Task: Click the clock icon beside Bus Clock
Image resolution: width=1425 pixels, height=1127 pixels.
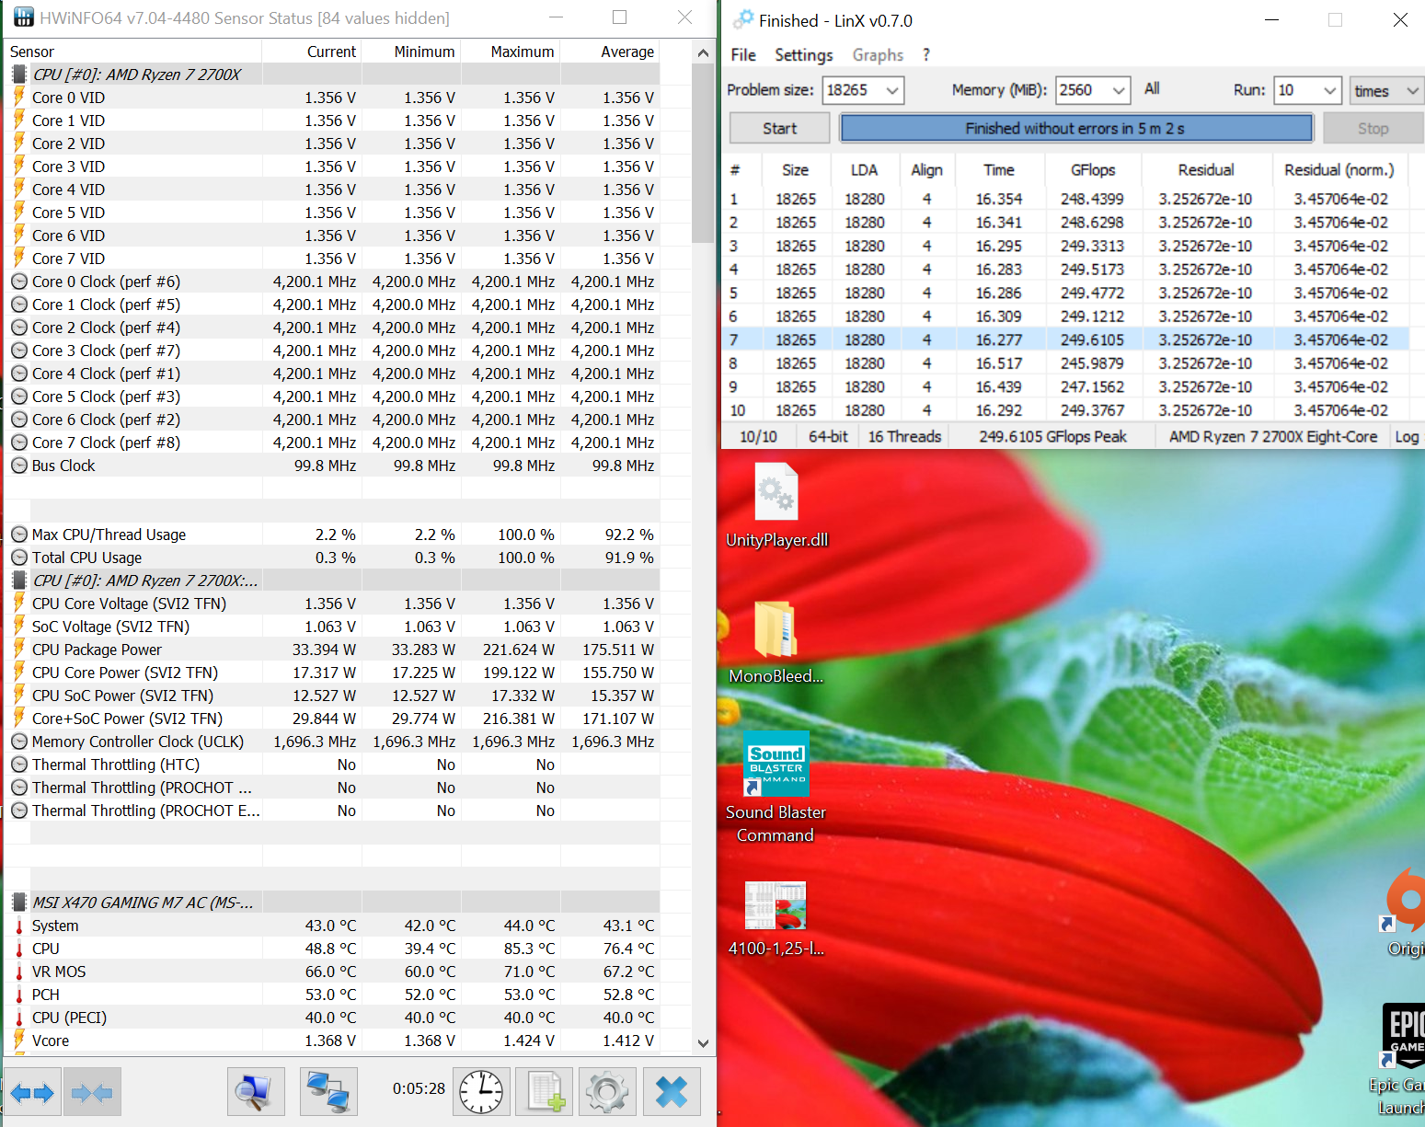Action: point(19,466)
